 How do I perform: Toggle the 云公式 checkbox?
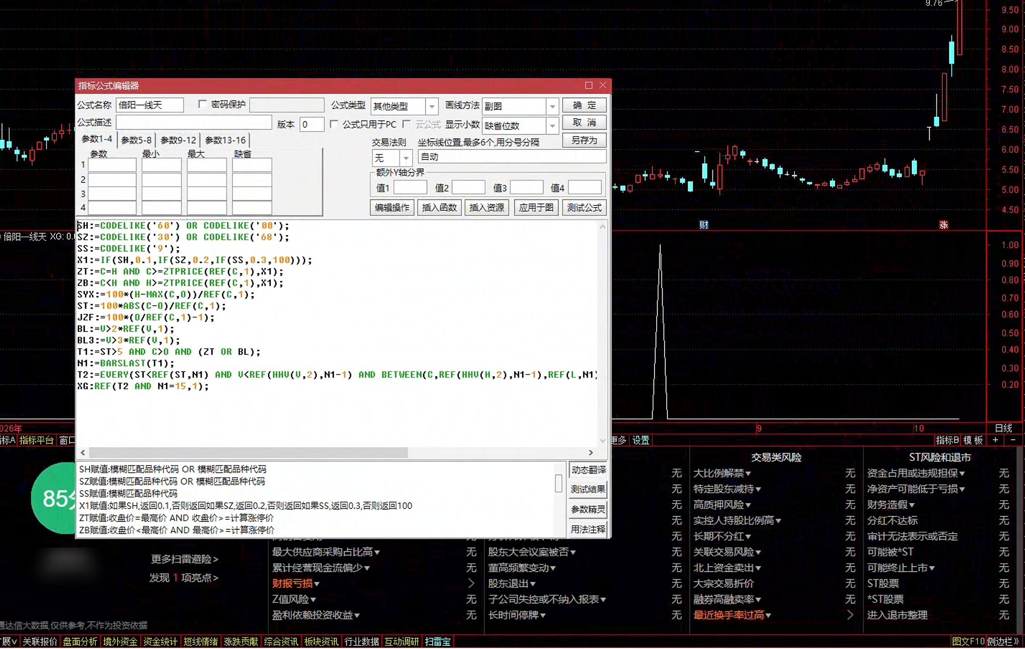[407, 124]
